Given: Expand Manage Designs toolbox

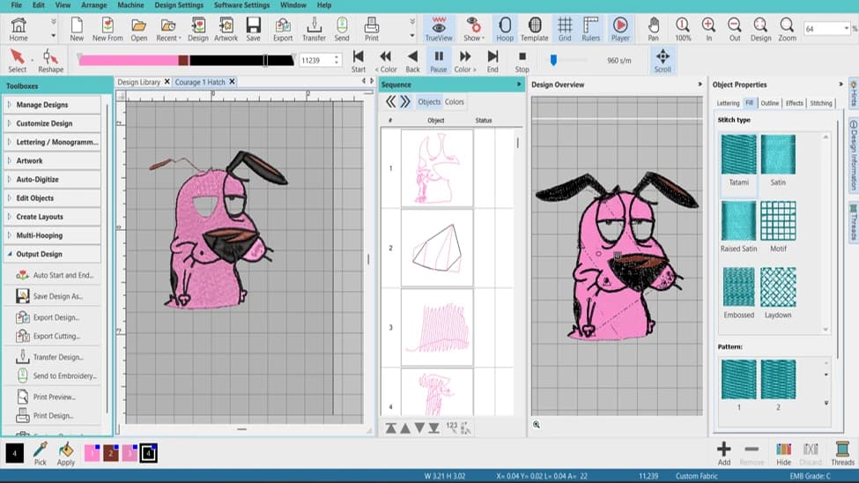Looking at the screenshot, I should (x=53, y=105).
